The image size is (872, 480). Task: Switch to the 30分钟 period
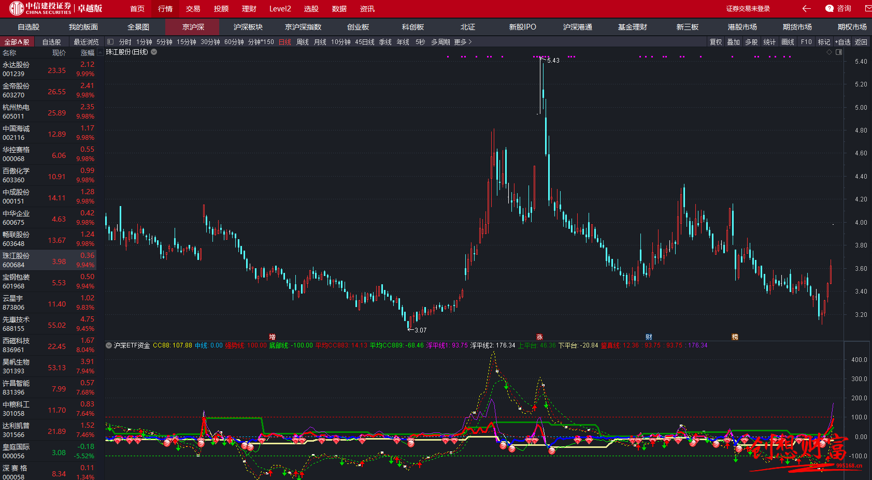pos(210,42)
